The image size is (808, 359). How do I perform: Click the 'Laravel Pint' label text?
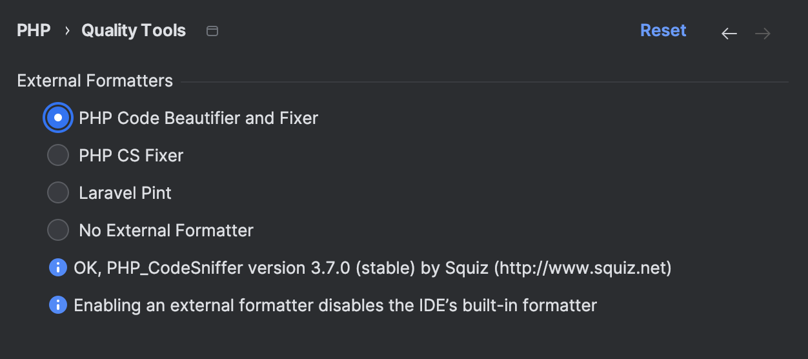click(x=125, y=193)
